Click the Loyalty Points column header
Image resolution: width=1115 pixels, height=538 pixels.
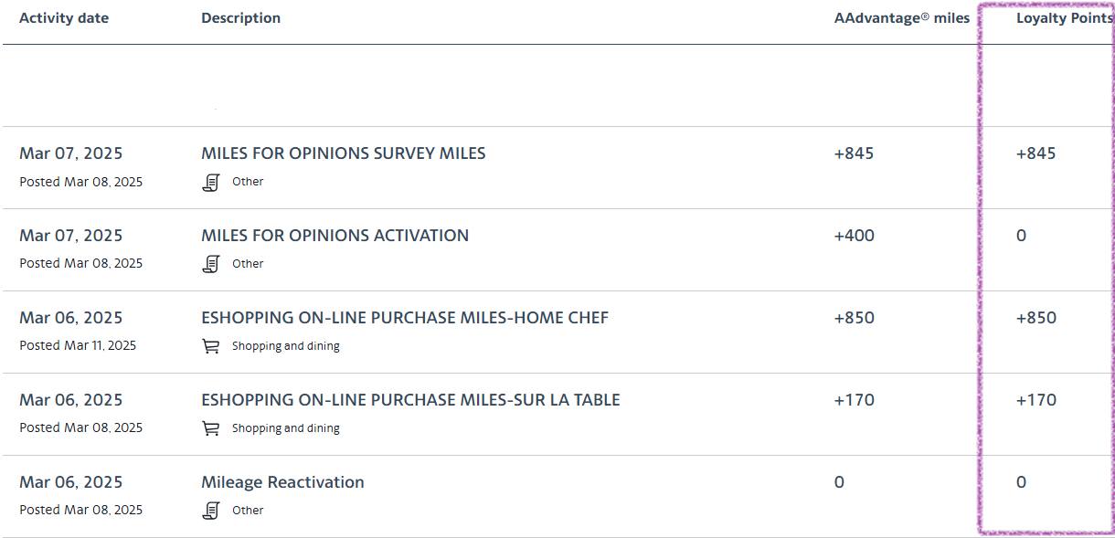(1064, 18)
